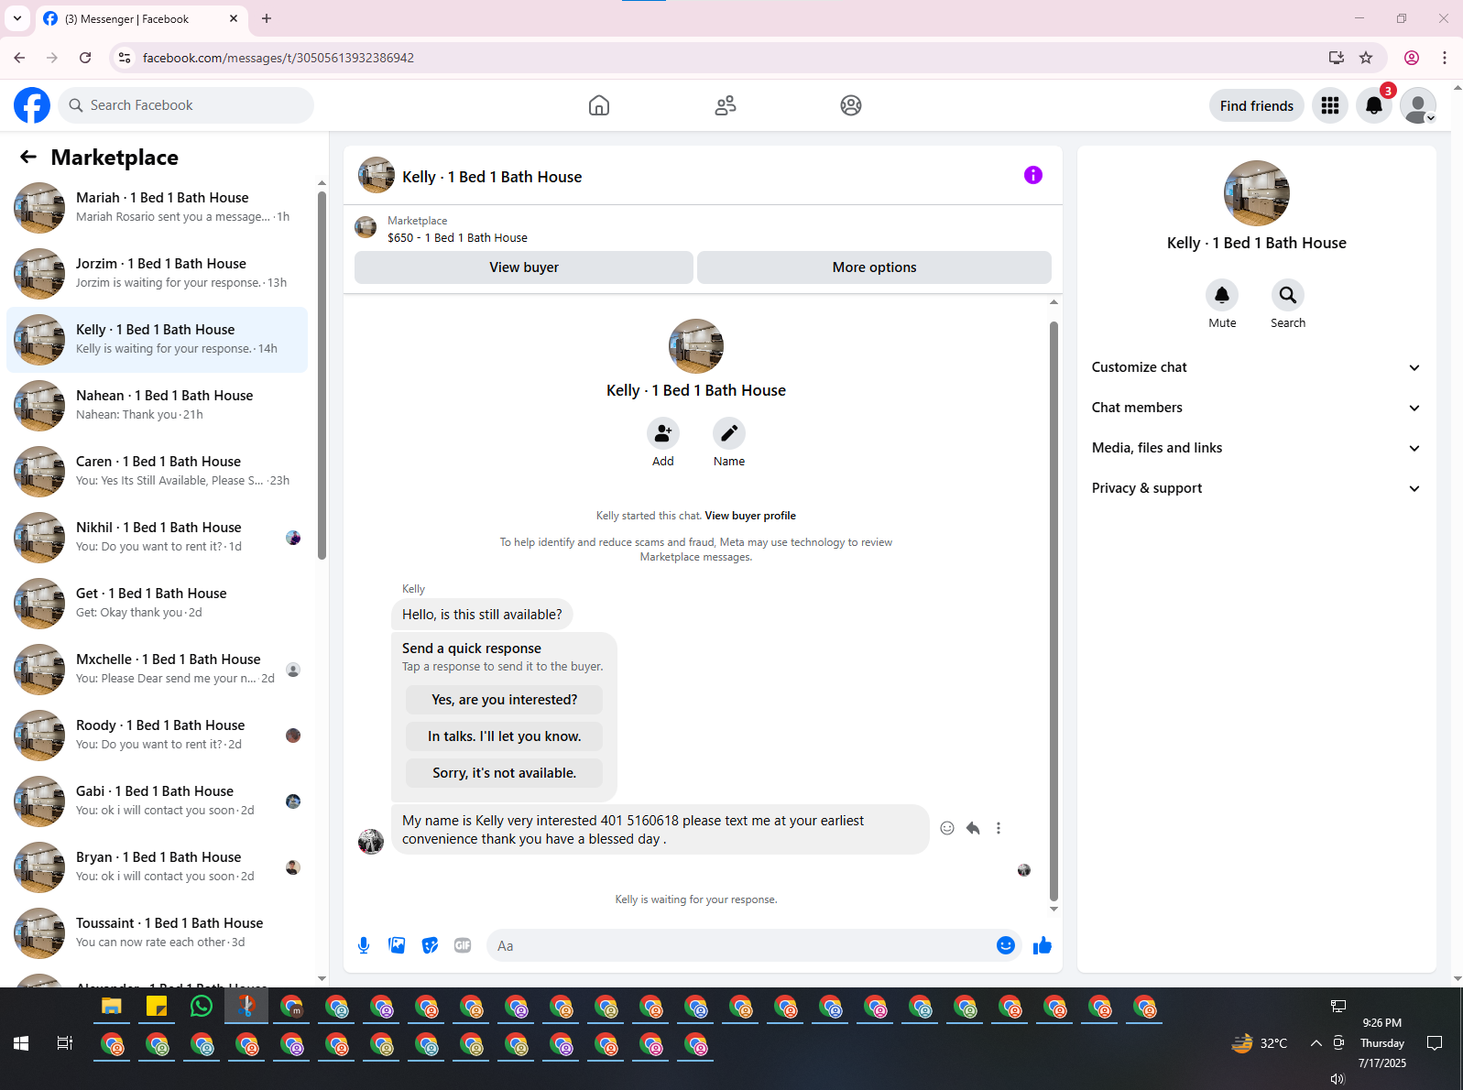The height and width of the screenshot is (1090, 1463).
Task: Click the message thread scrollbar
Action: pos(1054,612)
